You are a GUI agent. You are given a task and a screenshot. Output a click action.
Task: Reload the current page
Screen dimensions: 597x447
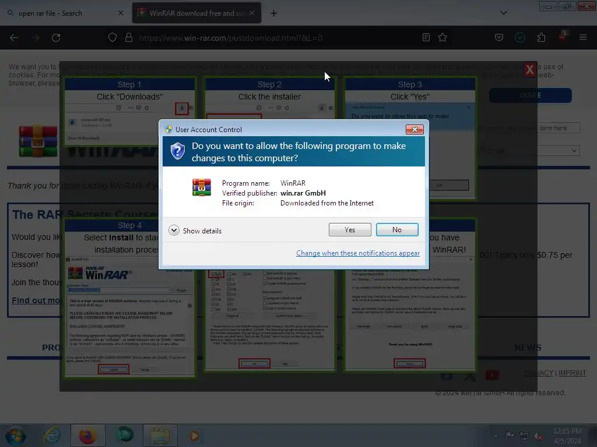pos(56,38)
